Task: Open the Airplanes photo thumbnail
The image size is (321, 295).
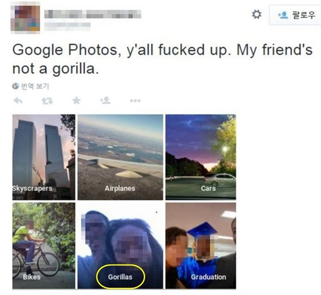Action: (x=120, y=157)
